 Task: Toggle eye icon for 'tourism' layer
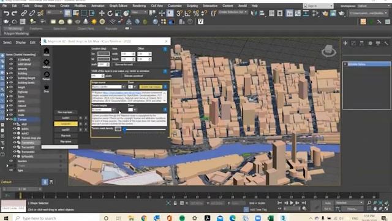pos(11,161)
